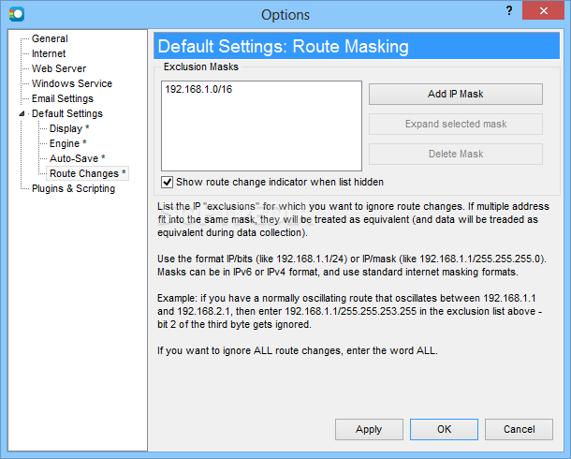Open Windows Service options
The width and height of the screenshot is (571, 459).
[72, 83]
